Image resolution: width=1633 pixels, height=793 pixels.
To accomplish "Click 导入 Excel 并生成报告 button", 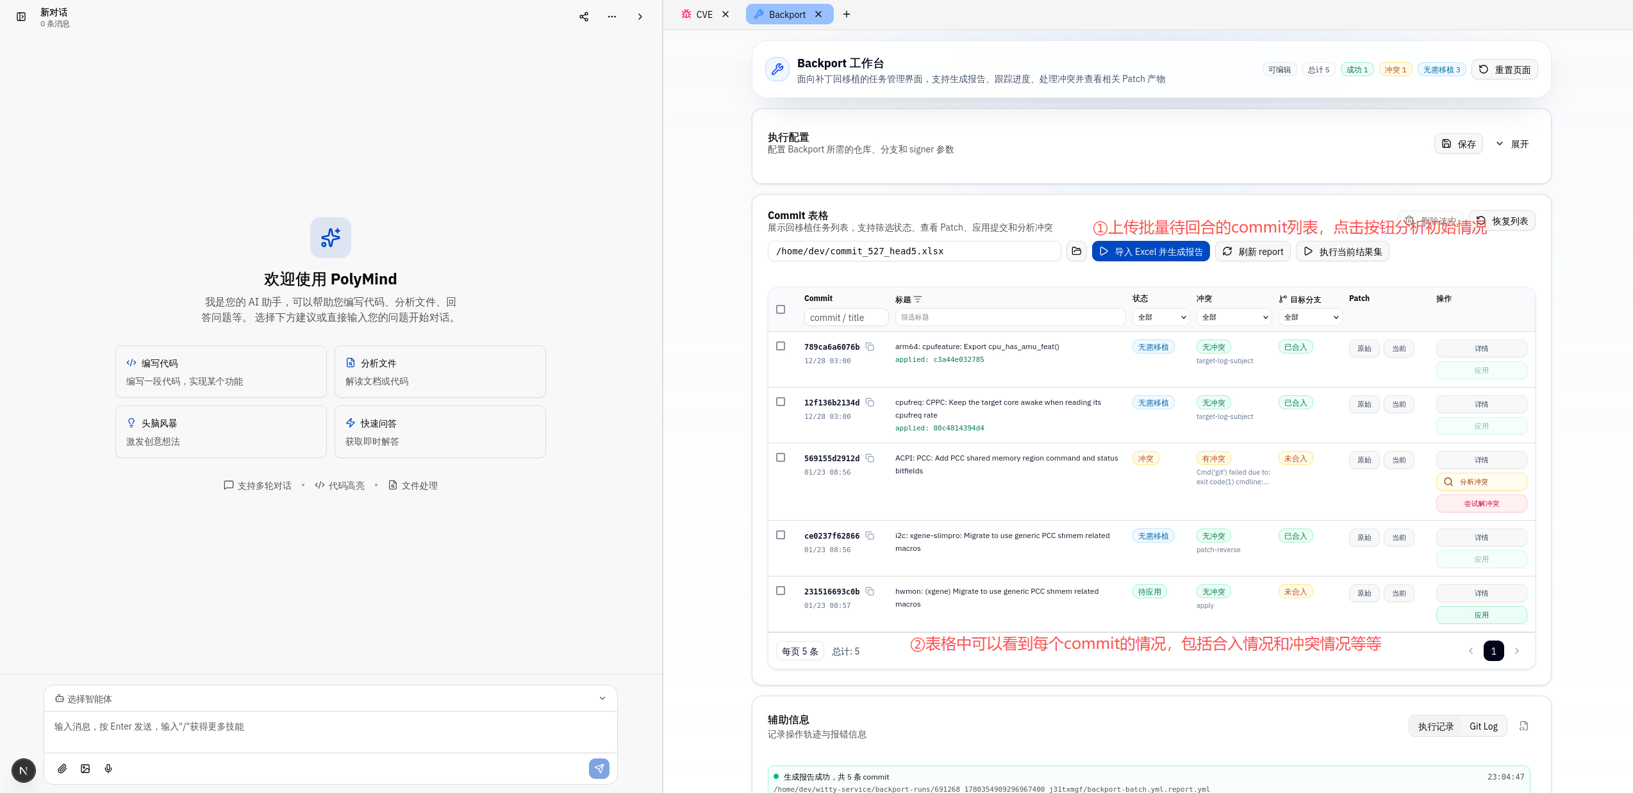I will tap(1151, 252).
